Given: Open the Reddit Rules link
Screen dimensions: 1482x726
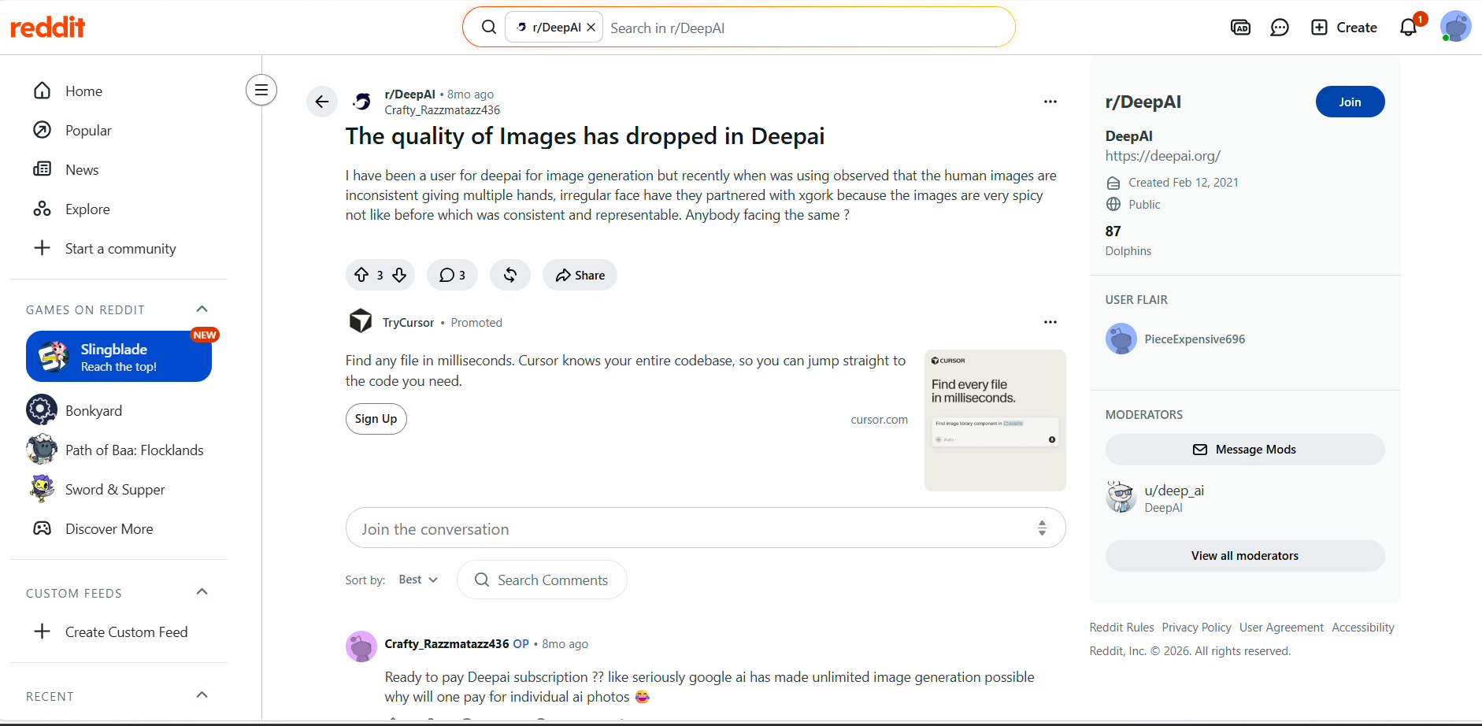Looking at the screenshot, I should click(1121, 628).
